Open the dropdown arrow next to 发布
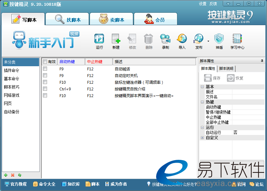The height and width of the screenshot is (191, 267). 208,41
